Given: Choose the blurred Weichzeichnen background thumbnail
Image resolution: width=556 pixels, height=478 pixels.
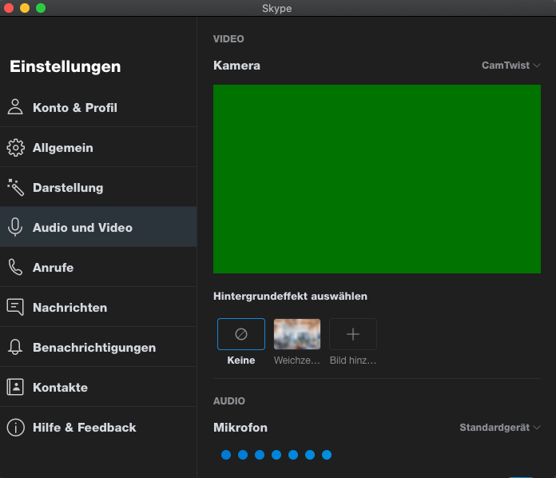Looking at the screenshot, I should (x=297, y=334).
